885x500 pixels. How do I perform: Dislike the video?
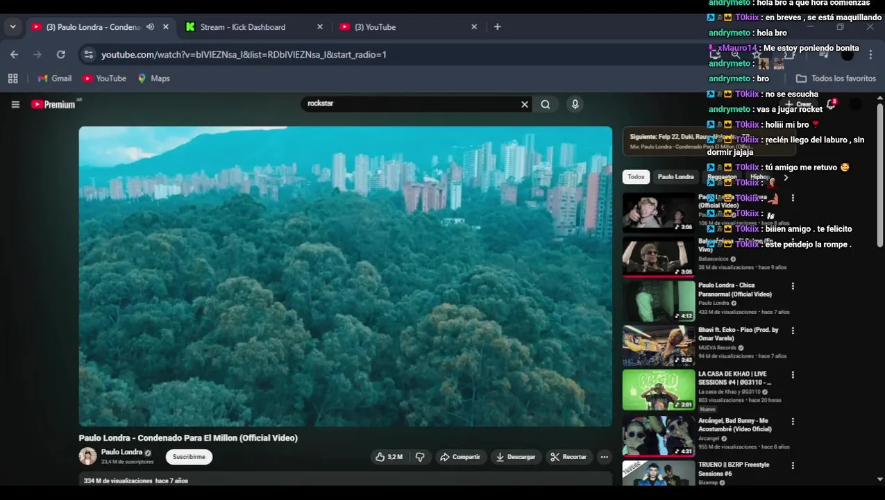420,457
